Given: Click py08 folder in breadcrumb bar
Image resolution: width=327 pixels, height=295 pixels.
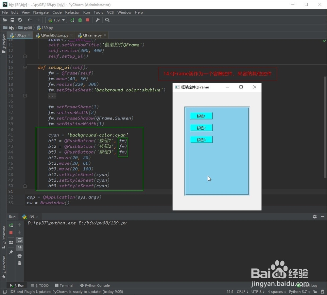Looking at the screenshot, I should click(25, 28).
